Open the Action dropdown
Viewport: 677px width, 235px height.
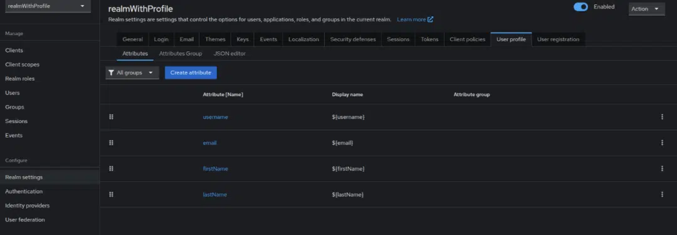pyautogui.click(x=647, y=9)
